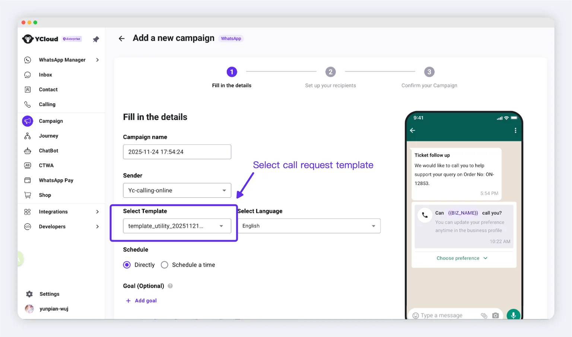Image resolution: width=572 pixels, height=337 pixels.
Task: Open the Inbox chat bubble icon
Action: (x=28, y=75)
